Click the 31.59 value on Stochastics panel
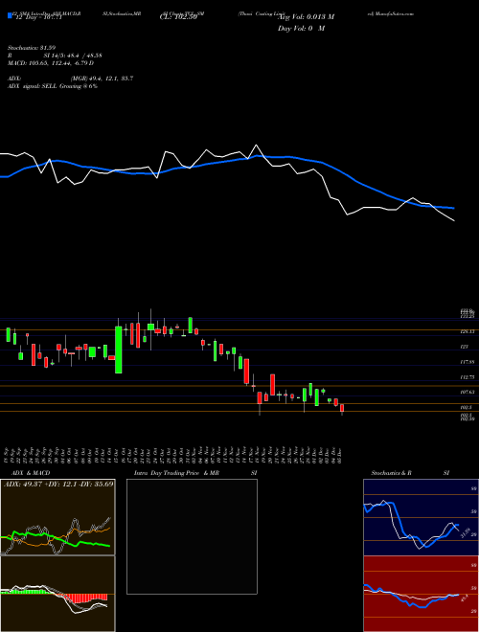The image size is (479, 632). coord(465,532)
